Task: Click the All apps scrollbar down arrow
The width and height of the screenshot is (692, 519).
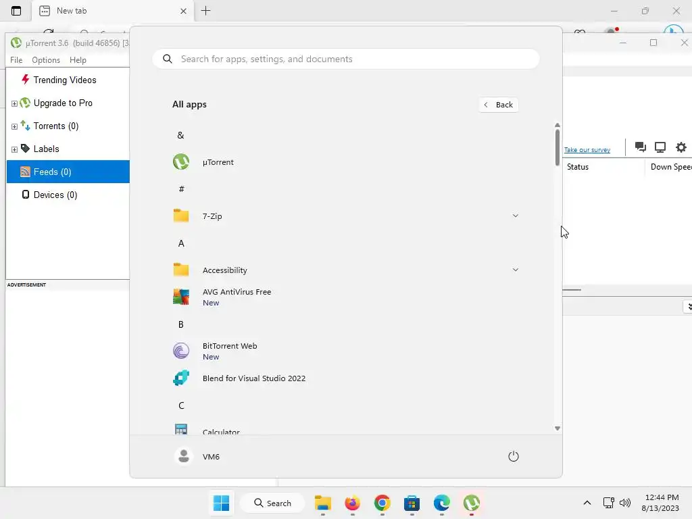Action: tap(558, 428)
